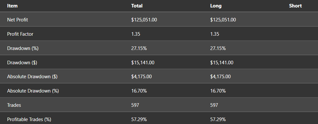The image size is (318, 124).
Task: Select the Long absolute drawdown 16.70% cell
Action: pos(218,91)
